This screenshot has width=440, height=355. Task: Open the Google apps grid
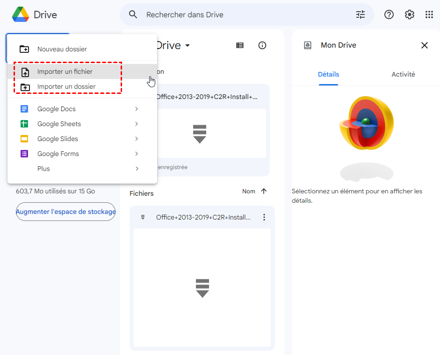(429, 14)
